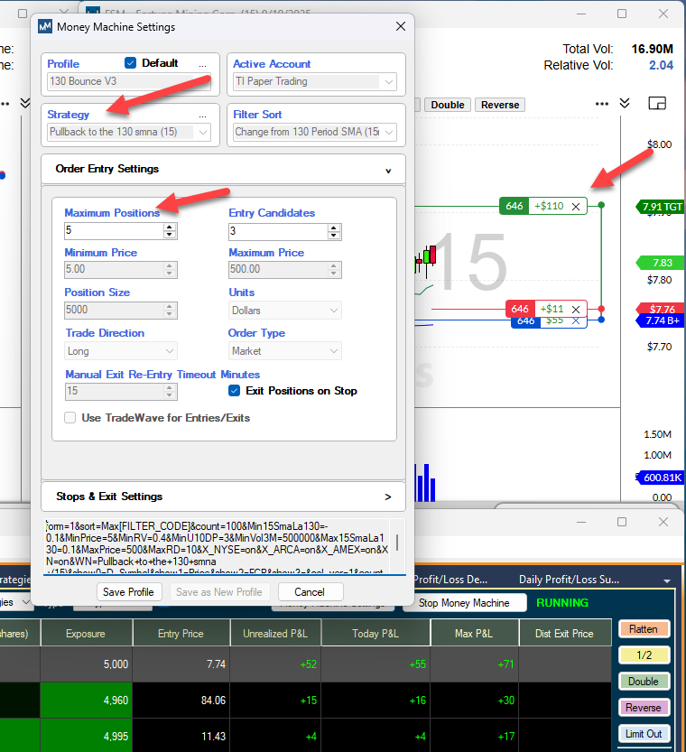
Task: Save the profile
Action: pos(128,592)
